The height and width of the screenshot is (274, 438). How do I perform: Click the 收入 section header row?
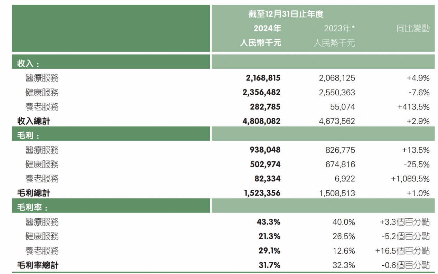[x=28, y=64]
